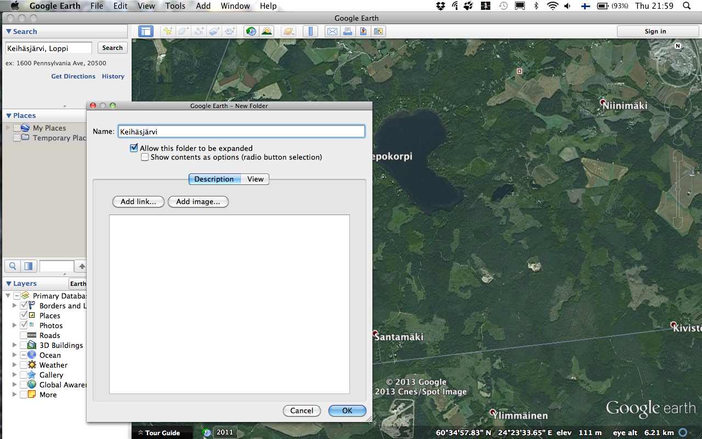Open the Add menu
The height and width of the screenshot is (439, 702).
203,6
